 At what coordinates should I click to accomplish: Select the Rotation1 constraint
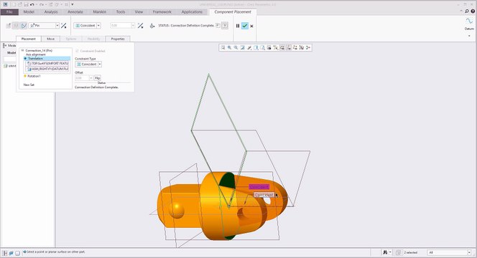pos(34,76)
